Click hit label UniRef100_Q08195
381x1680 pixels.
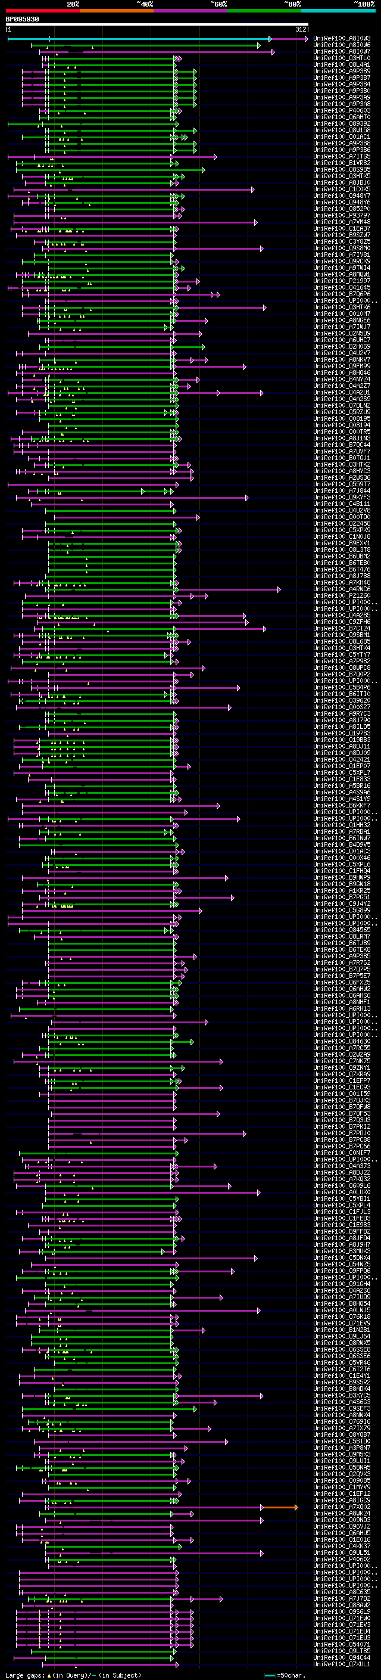pos(342,419)
